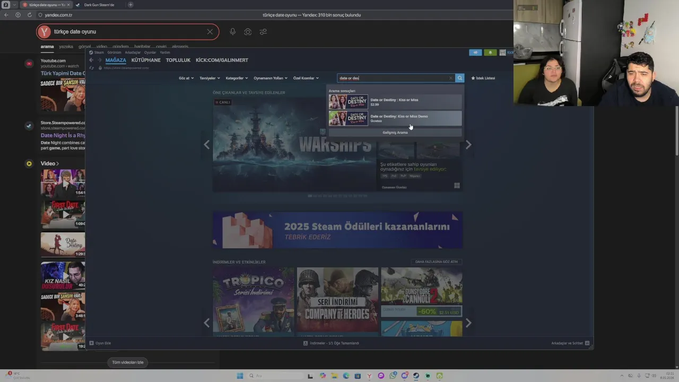Image resolution: width=679 pixels, height=382 pixels.
Task: Switch to Yandex yazeka tab
Action: (x=66, y=47)
